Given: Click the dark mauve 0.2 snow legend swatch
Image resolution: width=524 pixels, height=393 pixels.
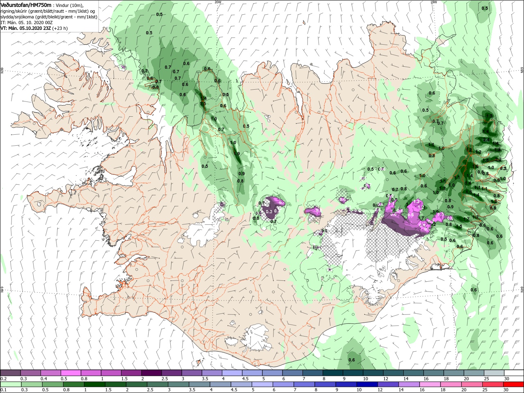Looking at the screenshot, I should [10, 373].
